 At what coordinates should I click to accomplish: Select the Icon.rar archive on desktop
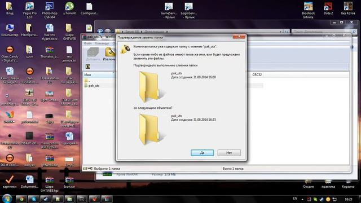pyautogui.click(x=69, y=182)
